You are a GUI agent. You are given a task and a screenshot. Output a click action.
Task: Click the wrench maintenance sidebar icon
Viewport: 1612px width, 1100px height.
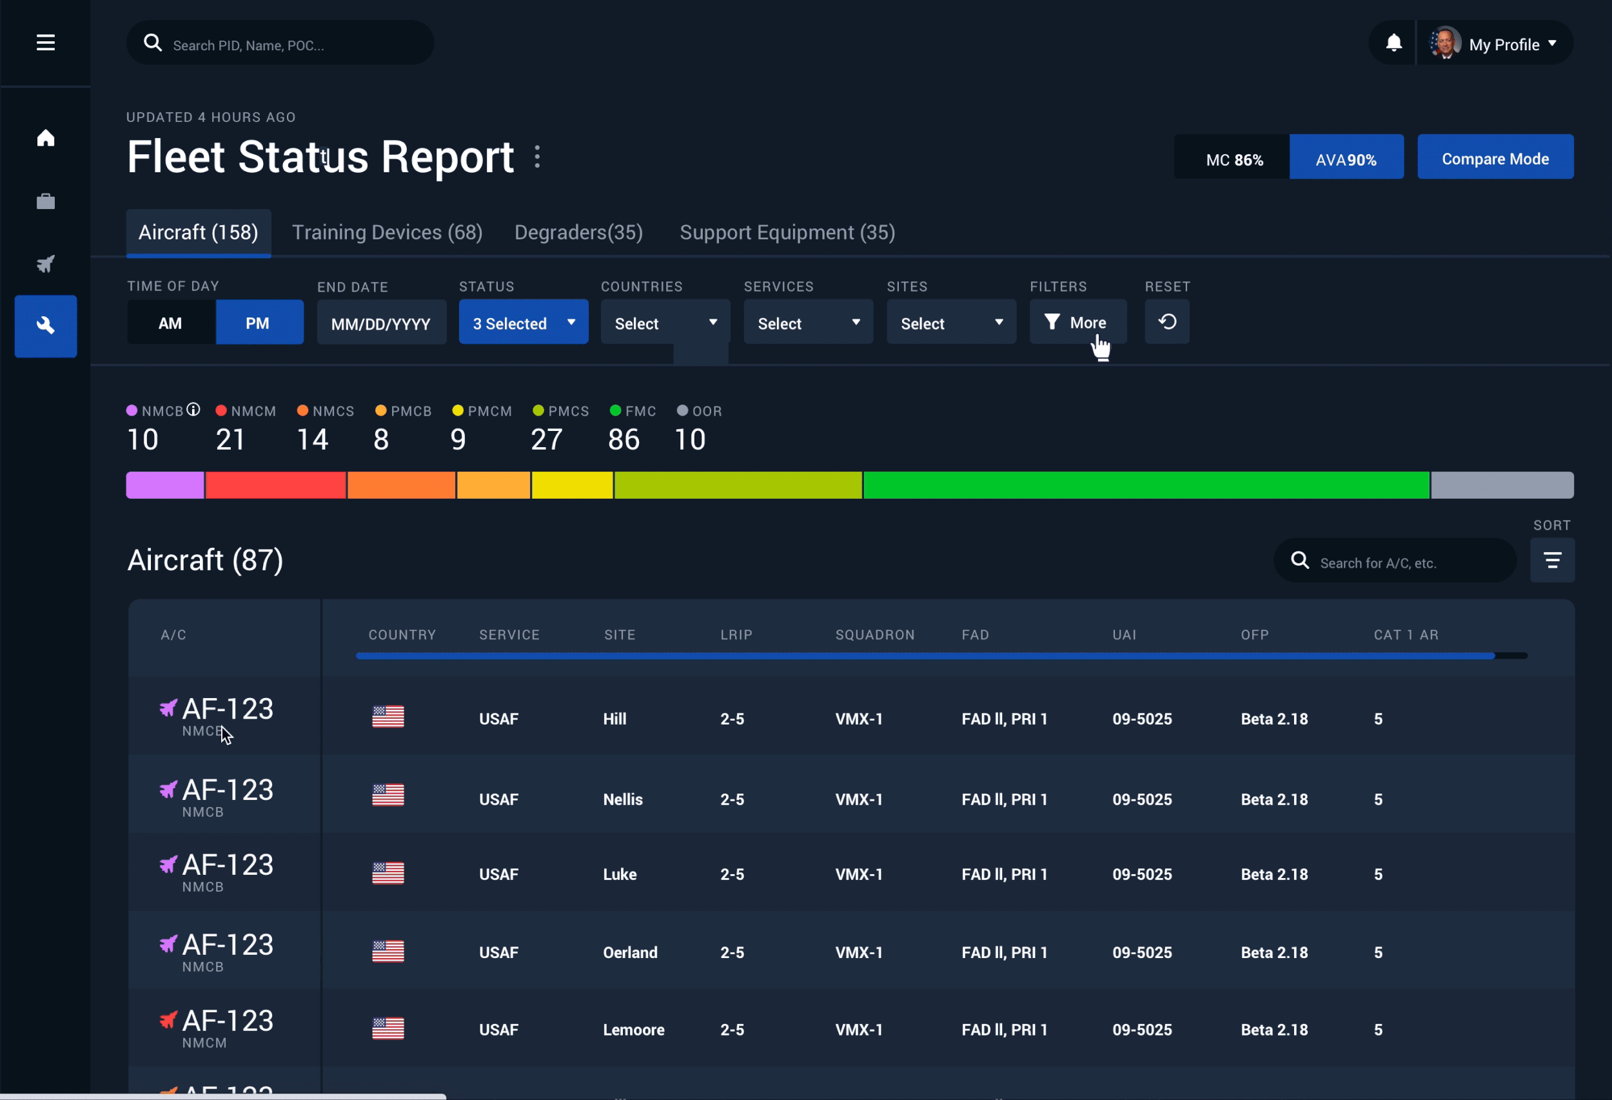(x=46, y=326)
